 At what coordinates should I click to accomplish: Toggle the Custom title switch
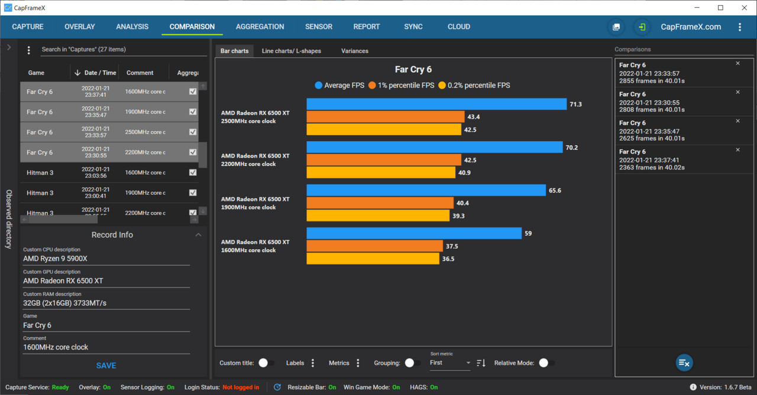pyautogui.click(x=265, y=363)
